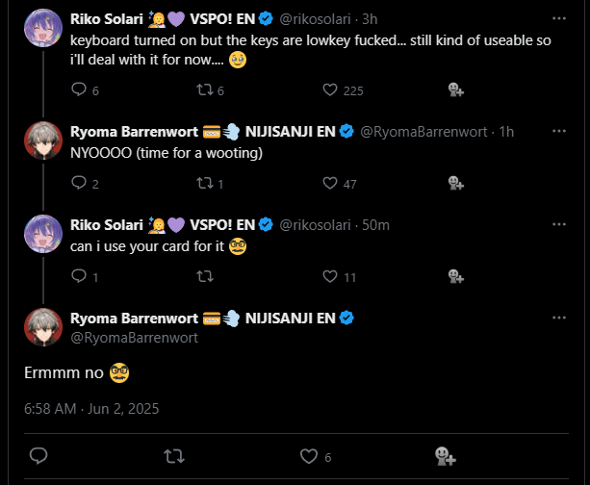This screenshot has height=485, width=590.
Task: Reply to Riko's keyboard tweet
Action: coord(80,90)
